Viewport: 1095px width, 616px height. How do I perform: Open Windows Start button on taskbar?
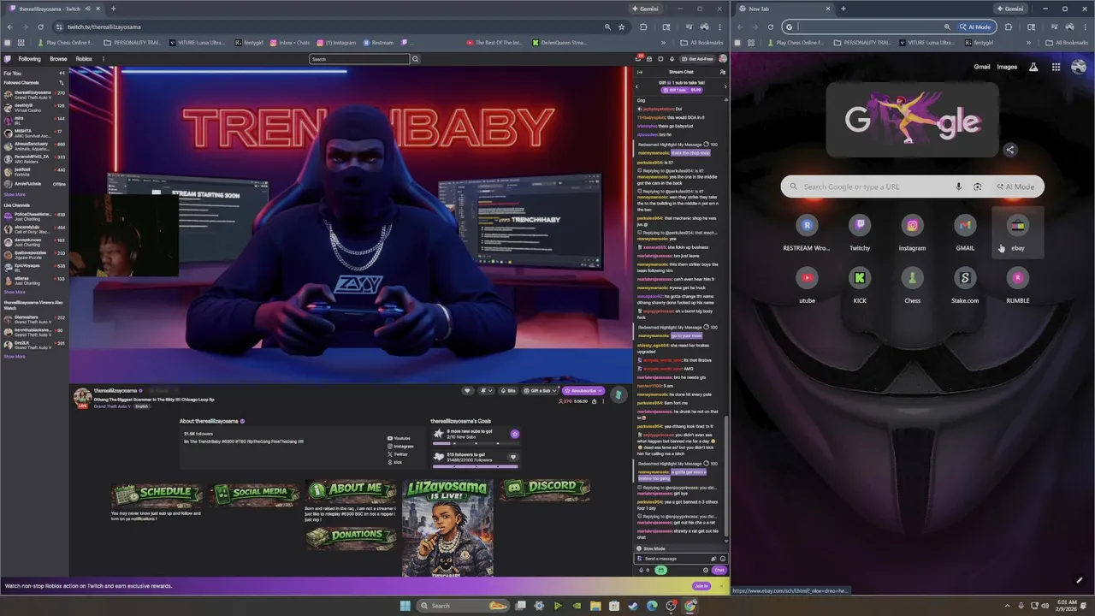point(405,606)
